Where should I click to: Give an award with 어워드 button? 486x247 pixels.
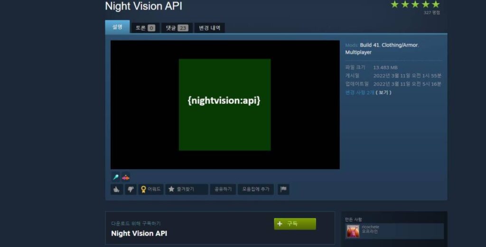click(150, 189)
